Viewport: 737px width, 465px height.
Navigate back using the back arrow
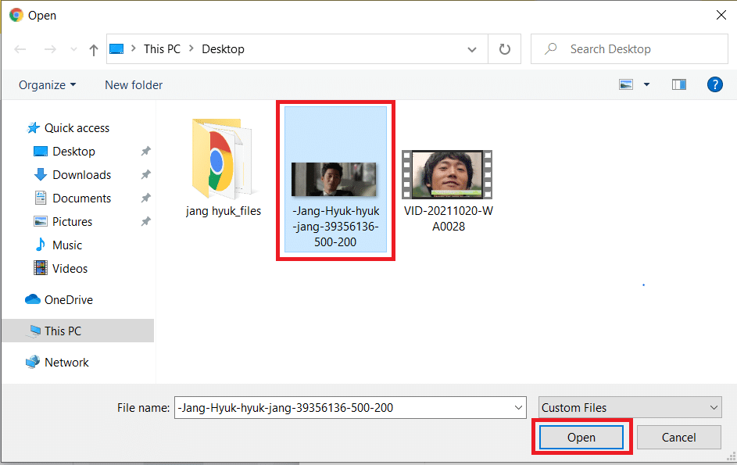(x=20, y=48)
